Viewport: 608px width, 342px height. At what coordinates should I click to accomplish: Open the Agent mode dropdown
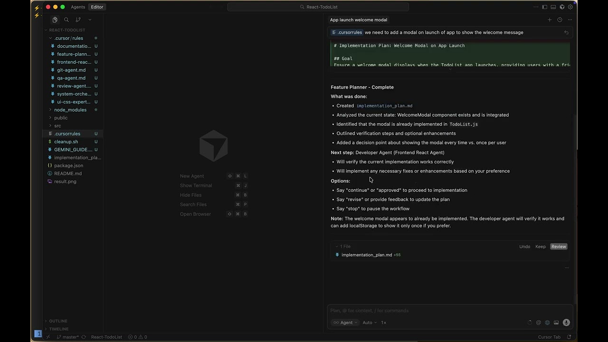[345, 323]
